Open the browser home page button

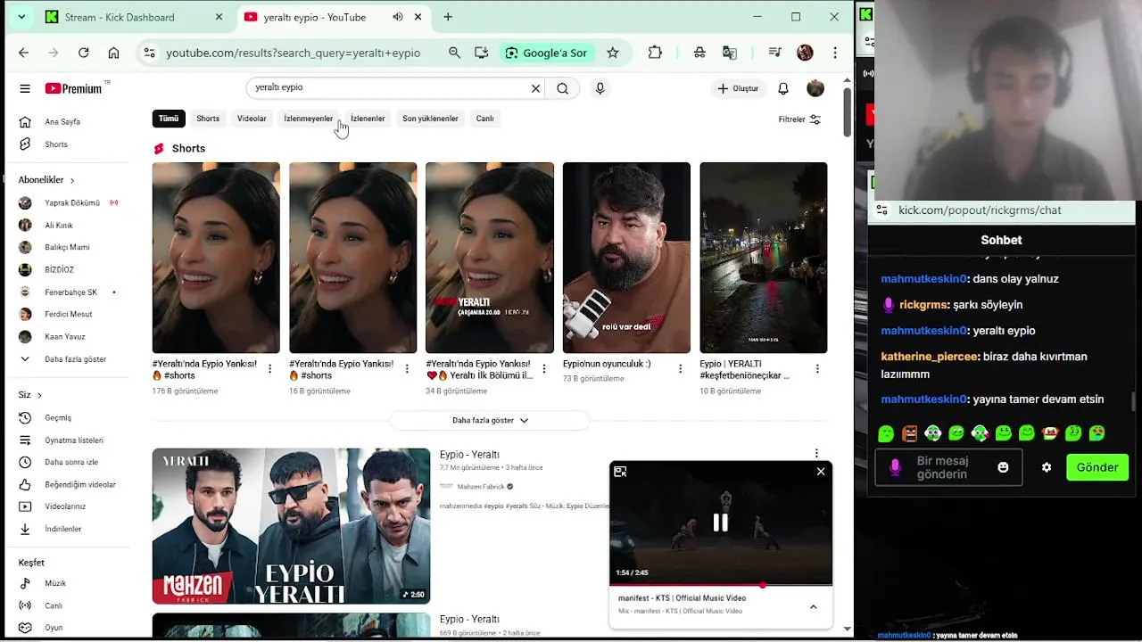113,53
